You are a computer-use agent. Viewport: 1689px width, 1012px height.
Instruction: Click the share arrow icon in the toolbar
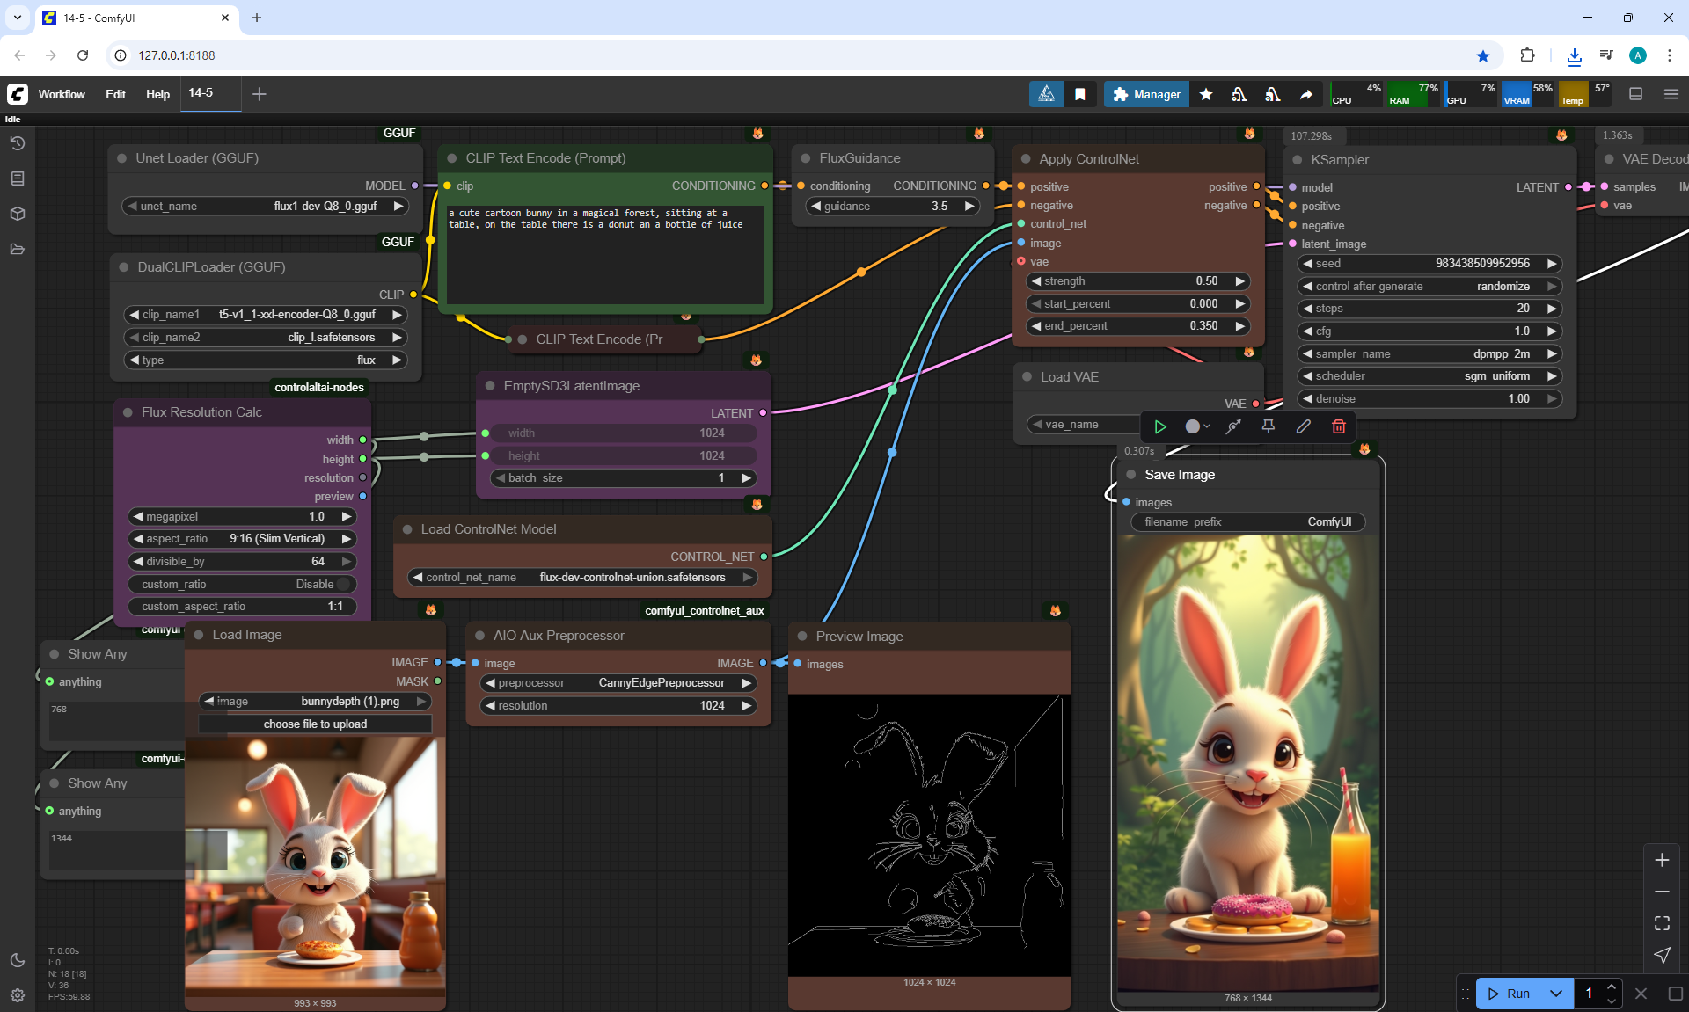click(1306, 94)
